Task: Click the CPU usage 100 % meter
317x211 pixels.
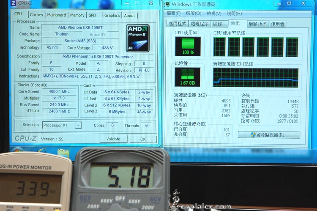Action: pyautogui.click(x=188, y=47)
